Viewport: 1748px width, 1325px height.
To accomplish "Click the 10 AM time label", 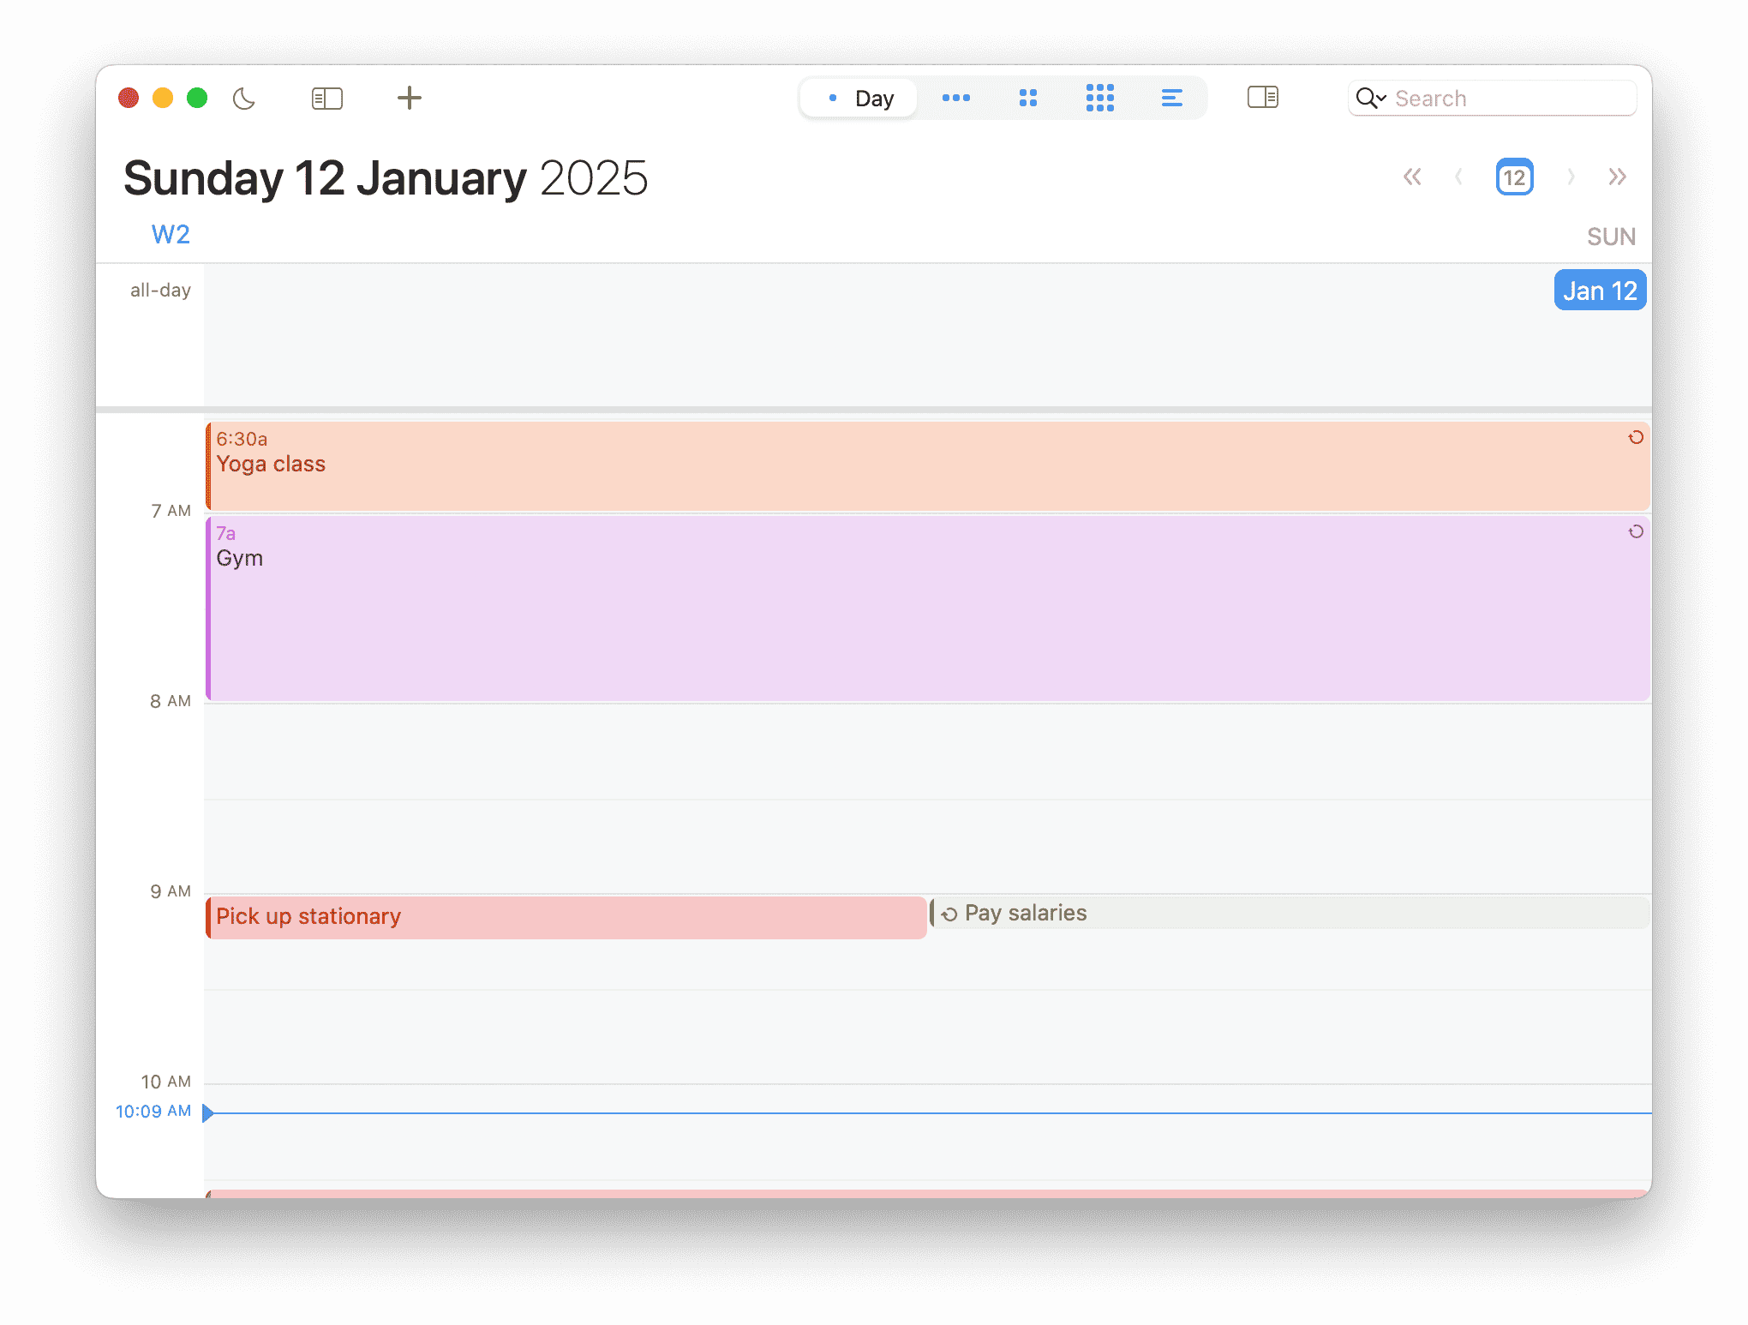I will click(166, 1082).
